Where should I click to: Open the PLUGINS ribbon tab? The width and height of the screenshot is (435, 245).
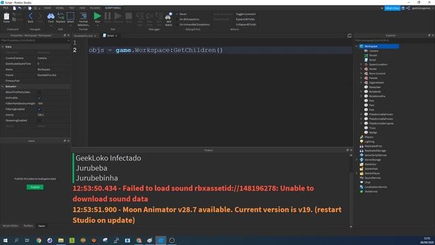(95, 8)
